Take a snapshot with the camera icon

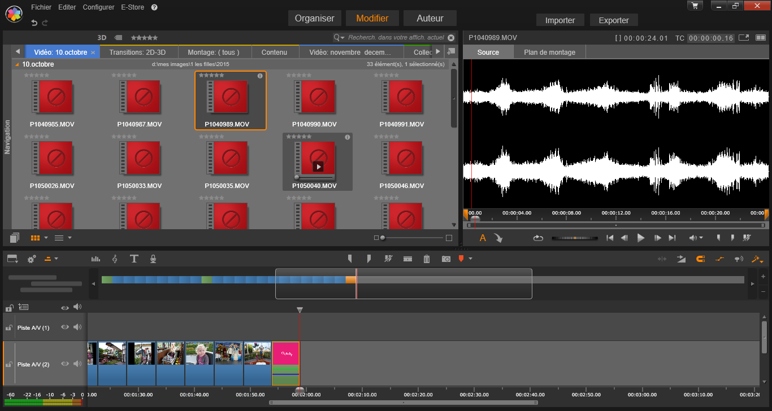[446, 259]
